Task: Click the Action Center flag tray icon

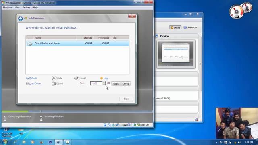Action: pos(221,142)
